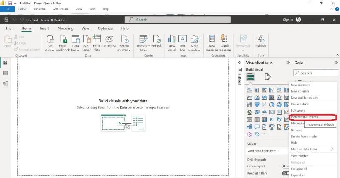Insert a New visual

[172, 43]
